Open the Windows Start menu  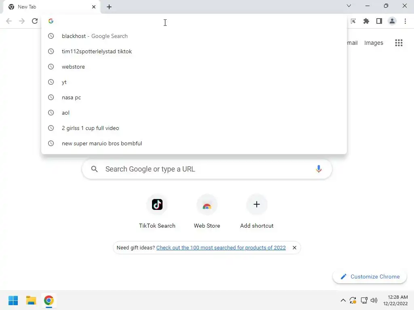(13, 300)
